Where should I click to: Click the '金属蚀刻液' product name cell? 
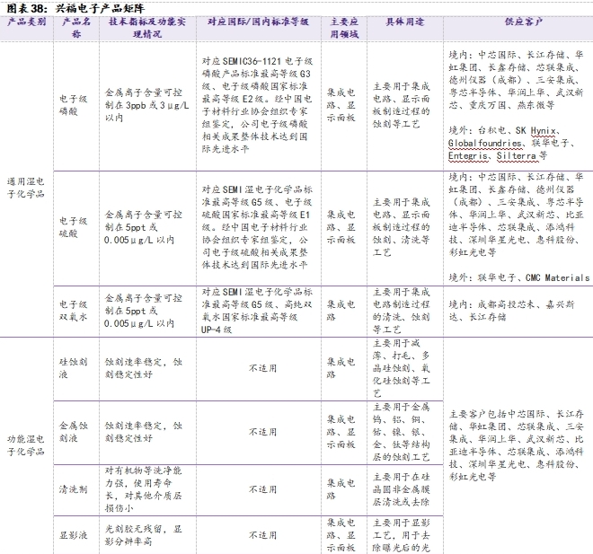tap(74, 432)
